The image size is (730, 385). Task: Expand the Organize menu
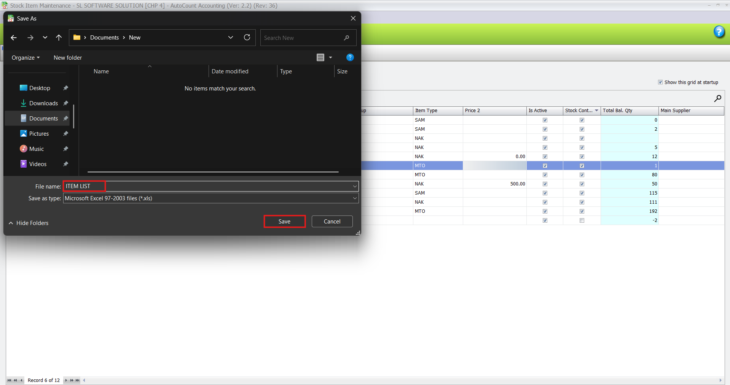click(x=26, y=58)
